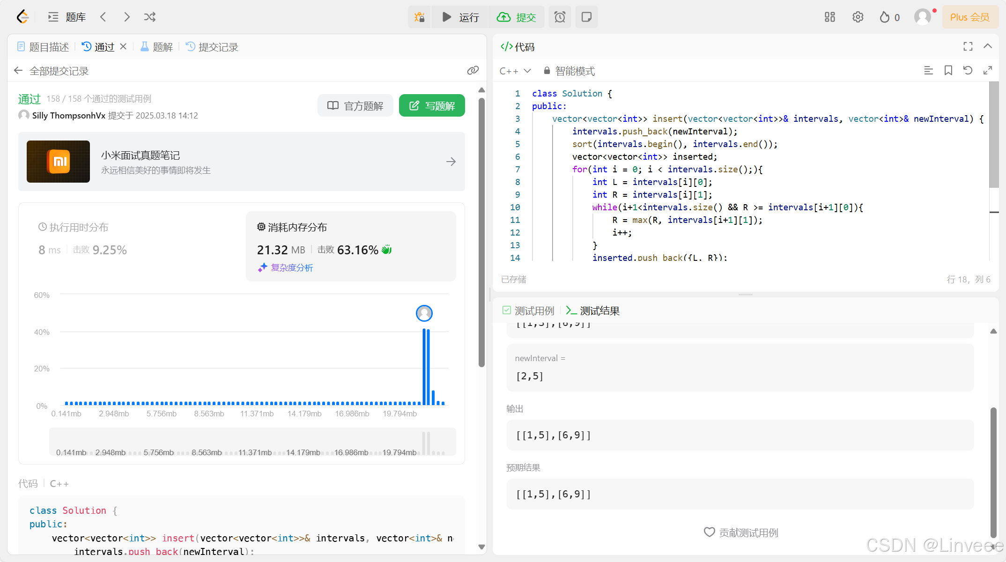Open user avatar profile menu
Image resolution: width=1006 pixels, height=562 pixels.
923,17
